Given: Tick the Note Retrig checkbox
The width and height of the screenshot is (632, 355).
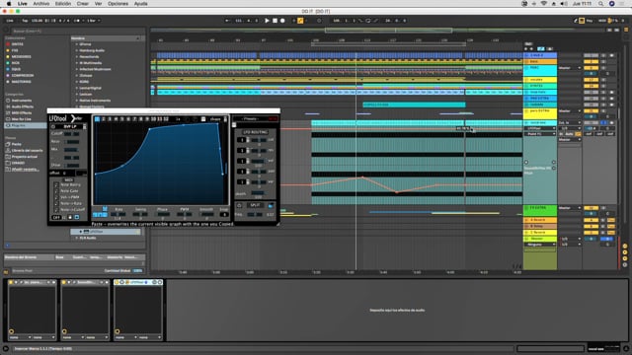Looking at the screenshot, I should click(x=56, y=184).
